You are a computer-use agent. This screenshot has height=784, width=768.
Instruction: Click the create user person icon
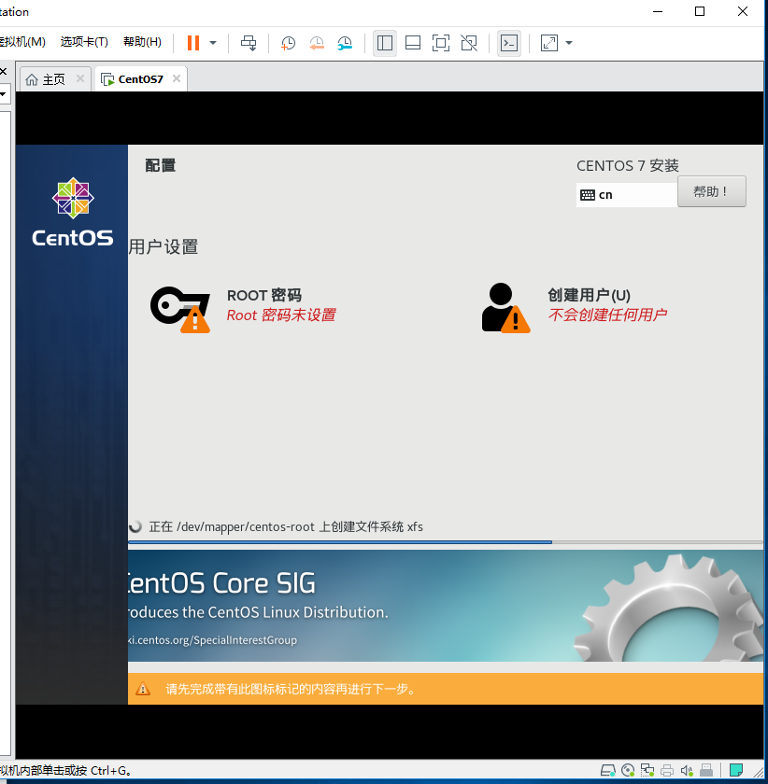click(x=505, y=308)
